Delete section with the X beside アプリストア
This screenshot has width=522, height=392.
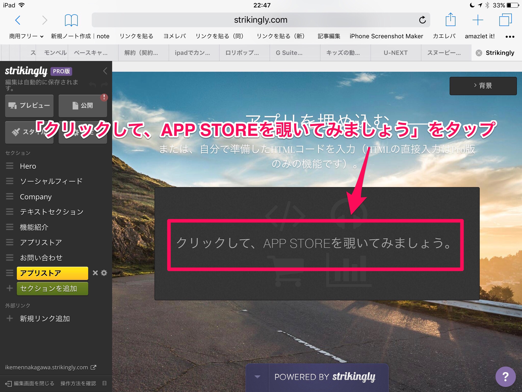[x=95, y=273]
